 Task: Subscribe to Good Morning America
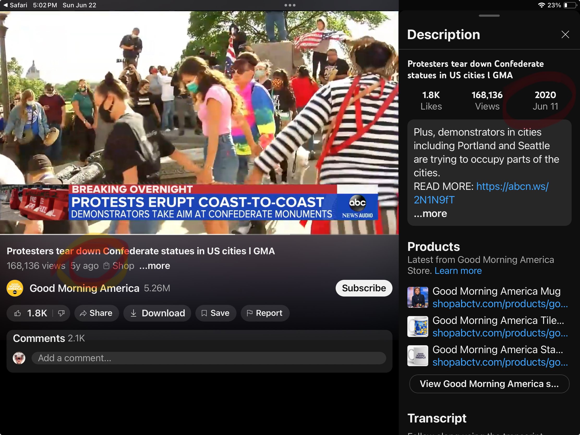(364, 288)
